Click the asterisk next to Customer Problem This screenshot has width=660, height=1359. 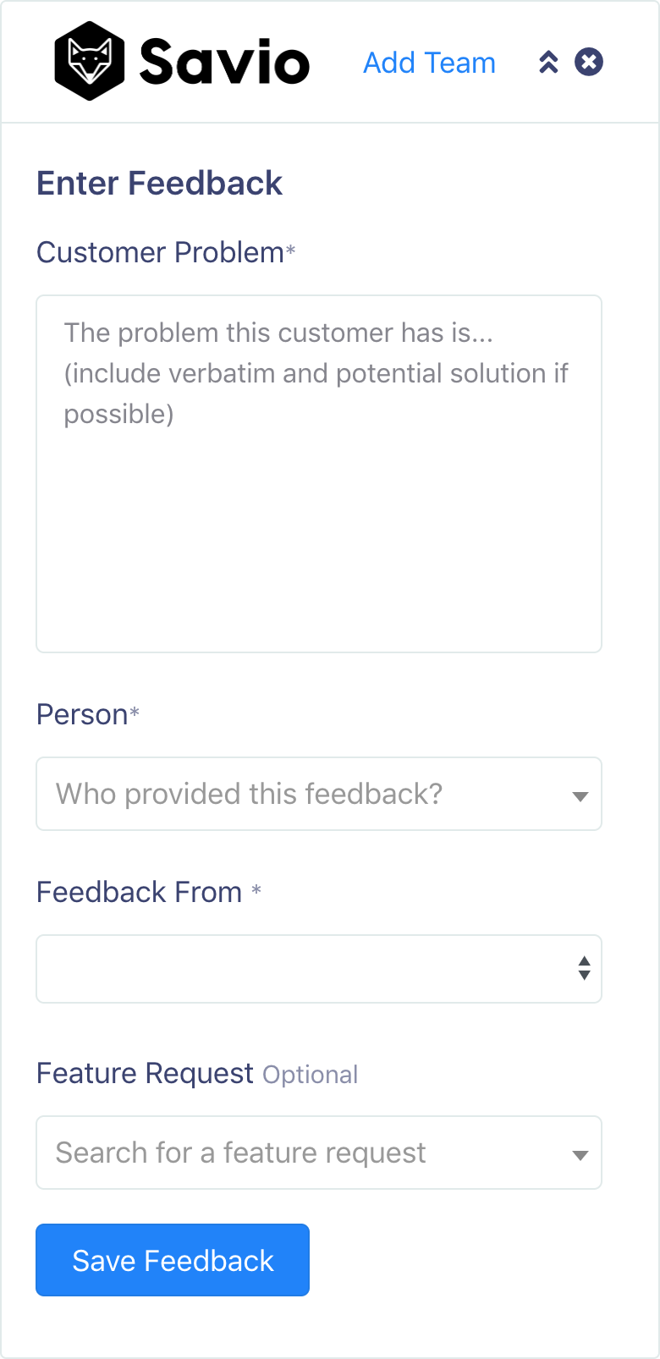290,250
